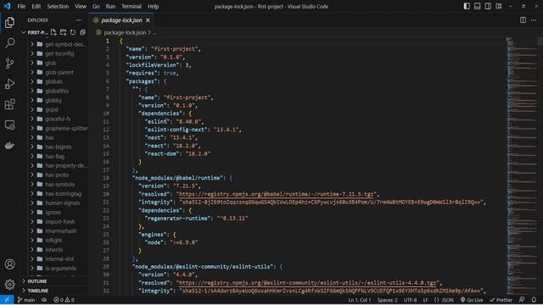Change the LF end of line sequence
Viewport: 543px width, 305px height.
(425, 300)
